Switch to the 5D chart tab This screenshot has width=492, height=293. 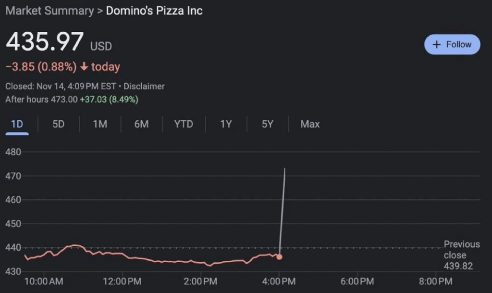pyautogui.click(x=58, y=124)
